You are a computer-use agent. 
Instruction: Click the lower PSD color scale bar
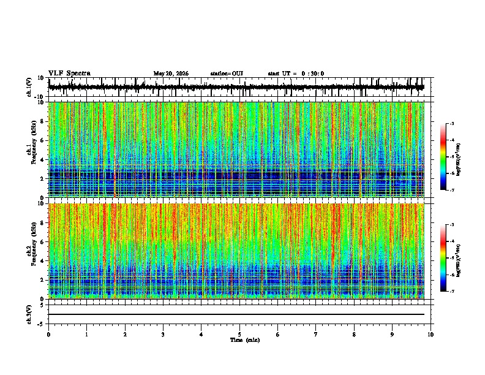click(x=443, y=258)
